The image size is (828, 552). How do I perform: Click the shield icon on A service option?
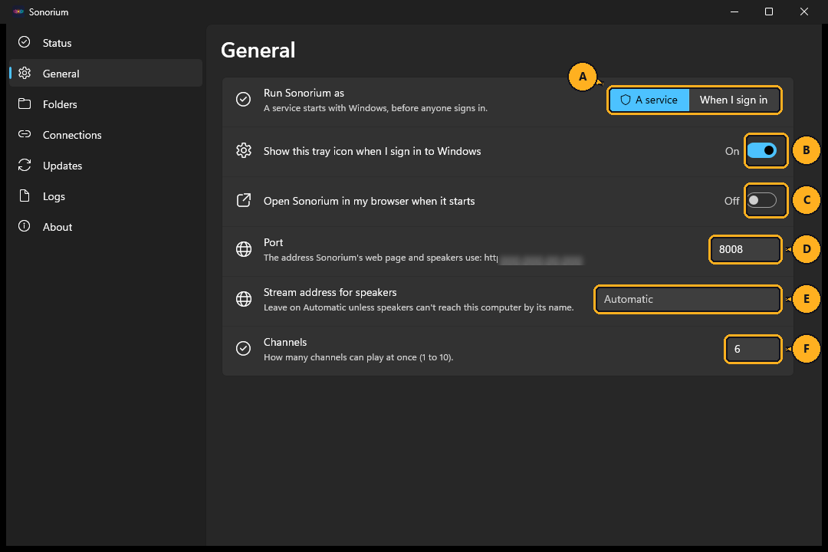point(626,100)
